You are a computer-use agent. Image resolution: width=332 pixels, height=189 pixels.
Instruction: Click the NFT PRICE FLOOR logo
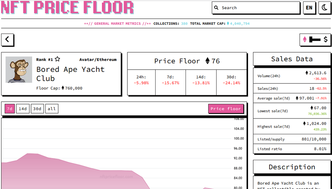[x=67, y=8]
